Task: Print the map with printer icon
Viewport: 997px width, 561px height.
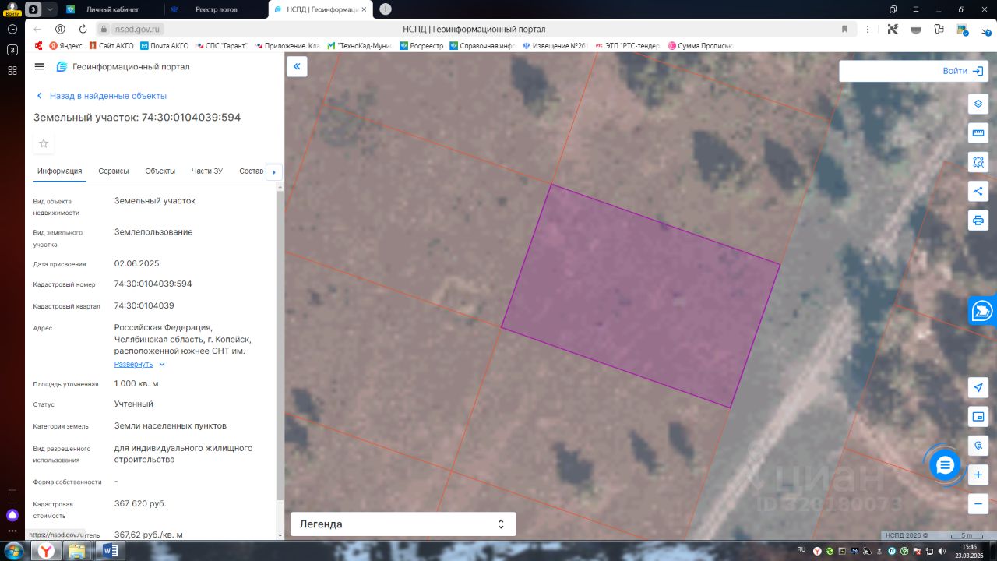Action: [x=978, y=220]
